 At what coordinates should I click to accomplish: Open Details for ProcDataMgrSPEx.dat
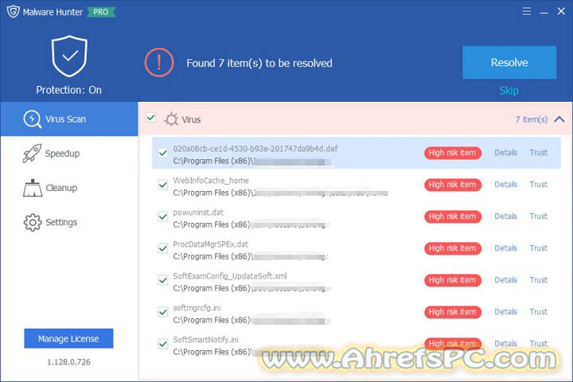pos(506,248)
